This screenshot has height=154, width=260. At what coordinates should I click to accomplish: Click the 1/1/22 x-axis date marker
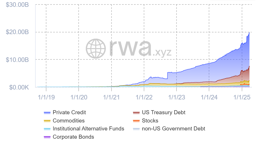(144, 97)
